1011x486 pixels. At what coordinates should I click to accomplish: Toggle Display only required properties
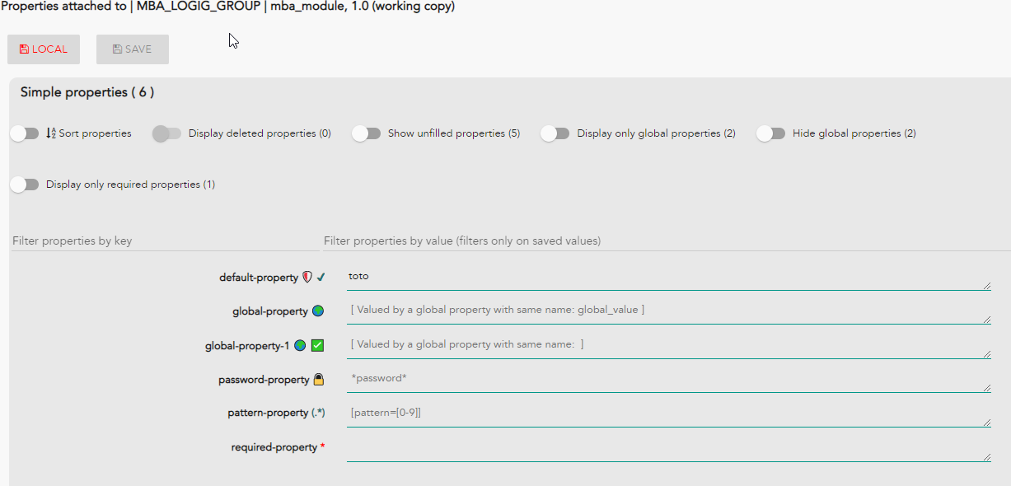(x=25, y=185)
